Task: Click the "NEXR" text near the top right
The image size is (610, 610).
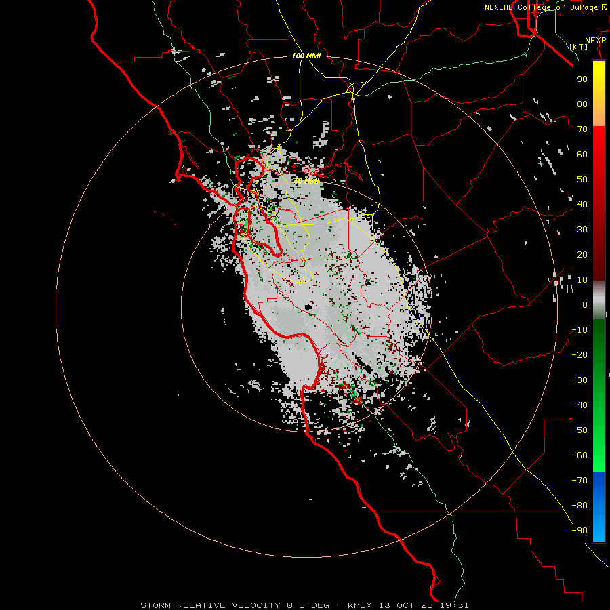Action: 596,40
